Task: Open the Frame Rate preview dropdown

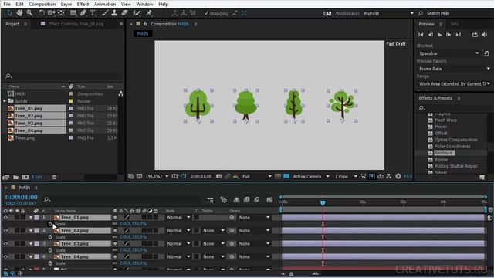Action: (x=454, y=69)
